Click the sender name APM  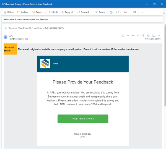click(x=11, y=36)
